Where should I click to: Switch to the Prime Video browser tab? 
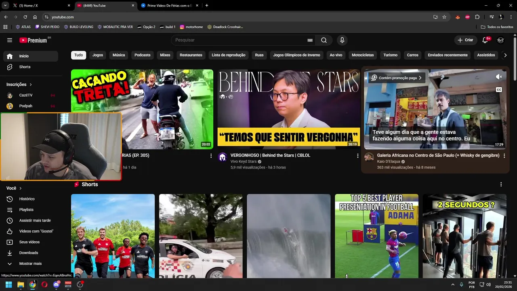(169, 6)
